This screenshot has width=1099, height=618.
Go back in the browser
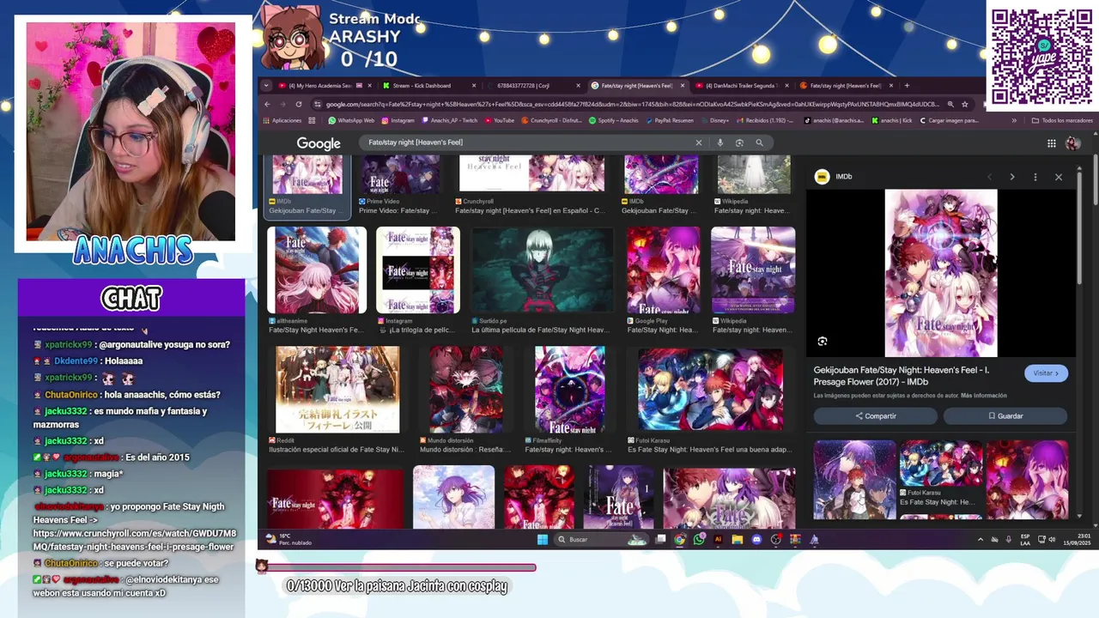pos(267,104)
